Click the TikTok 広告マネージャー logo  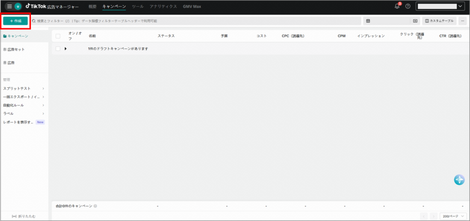click(x=52, y=7)
